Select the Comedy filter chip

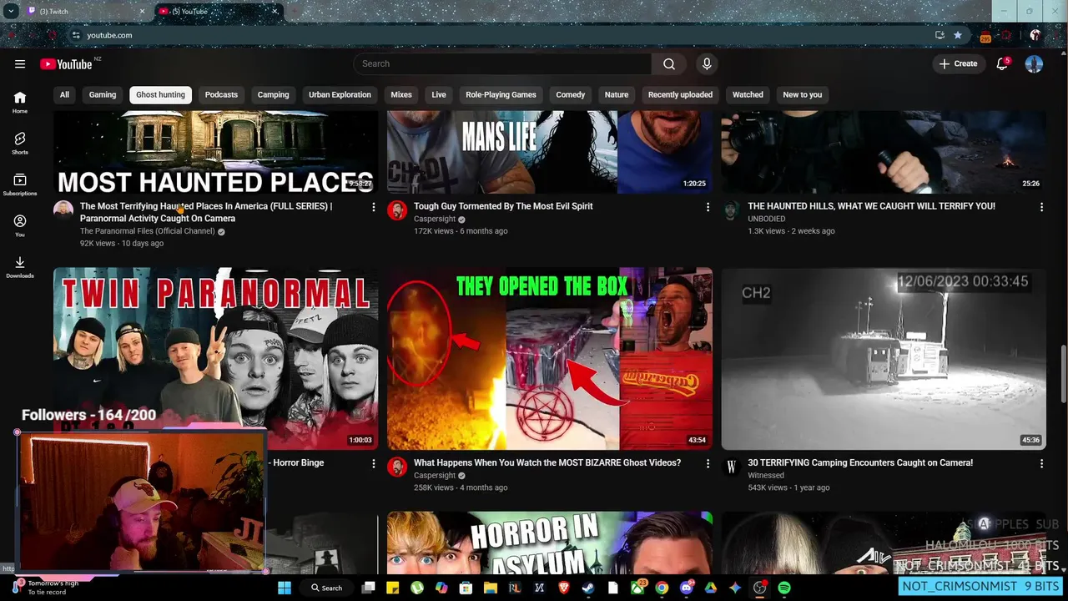[571, 94]
